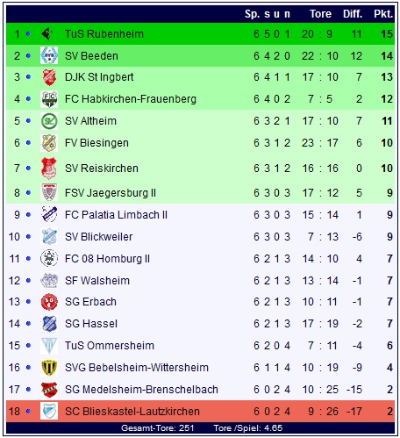Click the blue dot beside rank 12
Viewport: 400px width, 438px height.
pyautogui.click(x=28, y=281)
